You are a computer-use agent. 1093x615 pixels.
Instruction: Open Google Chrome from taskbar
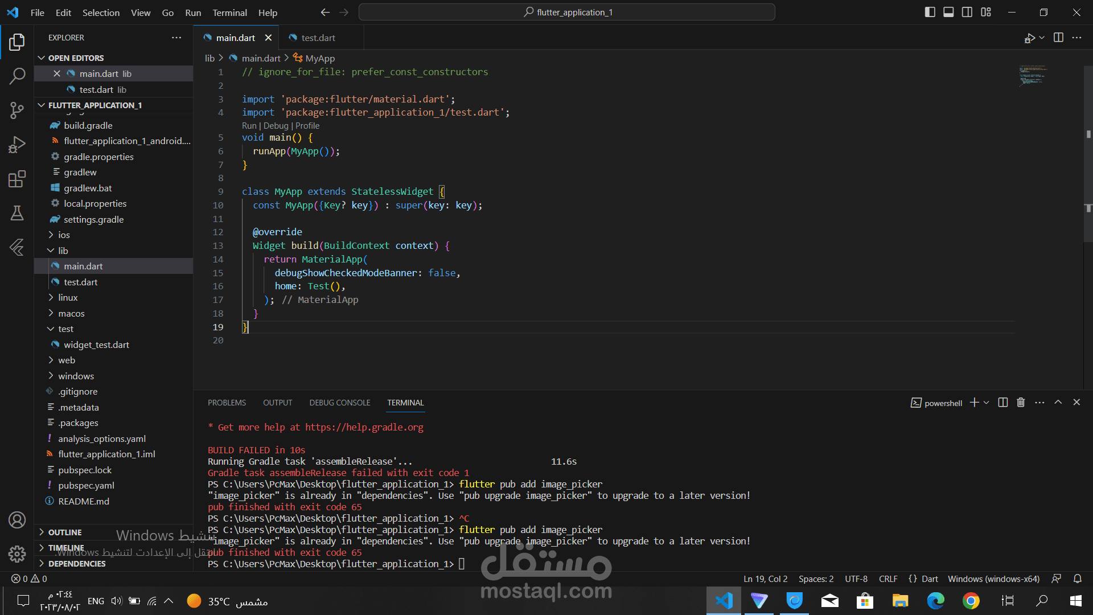point(971,601)
